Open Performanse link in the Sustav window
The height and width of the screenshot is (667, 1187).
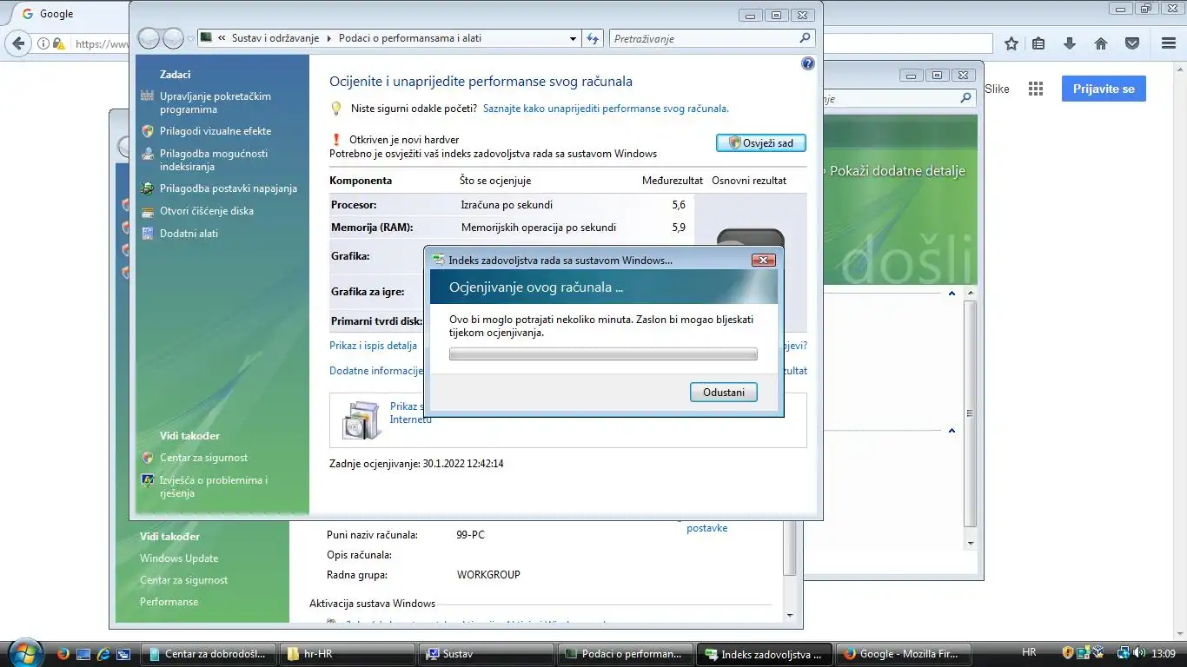coord(169,602)
